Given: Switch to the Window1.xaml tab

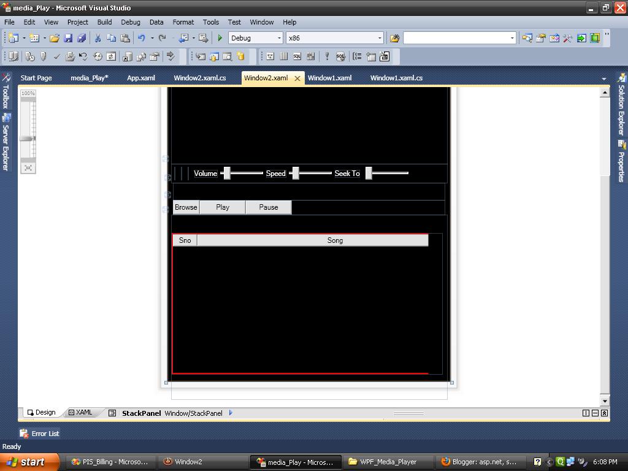Looking at the screenshot, I should (x=329, y=78).
